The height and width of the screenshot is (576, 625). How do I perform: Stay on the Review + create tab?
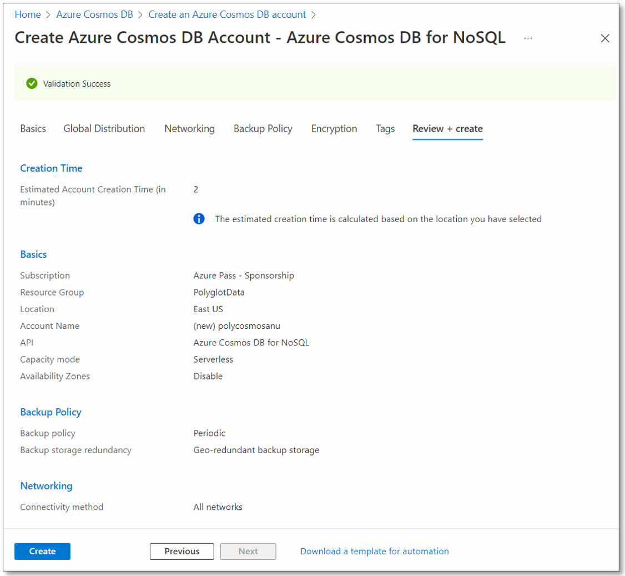[x=447, y=128]
